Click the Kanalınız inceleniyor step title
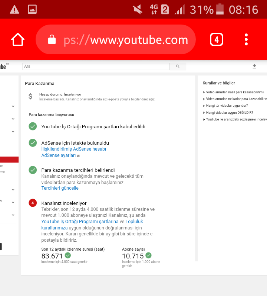The image size is (267, 296). 64,203
